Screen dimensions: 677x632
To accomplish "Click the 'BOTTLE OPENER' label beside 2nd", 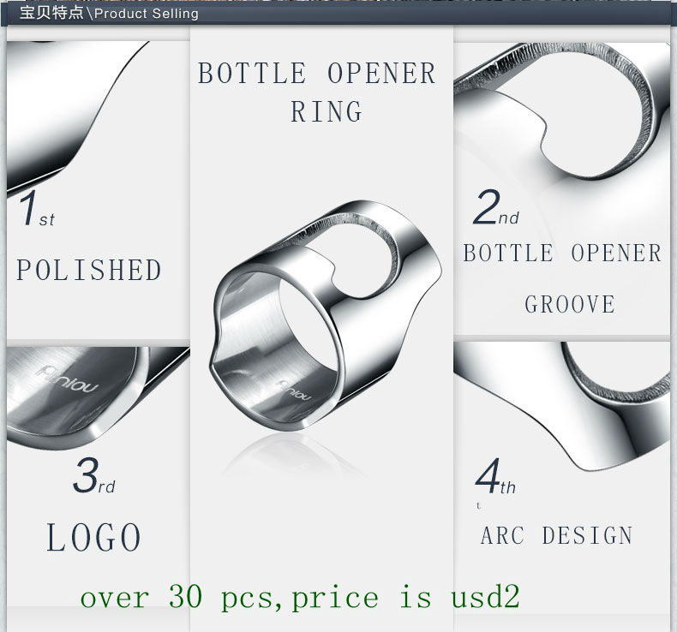I will click(x=562, y=253).
